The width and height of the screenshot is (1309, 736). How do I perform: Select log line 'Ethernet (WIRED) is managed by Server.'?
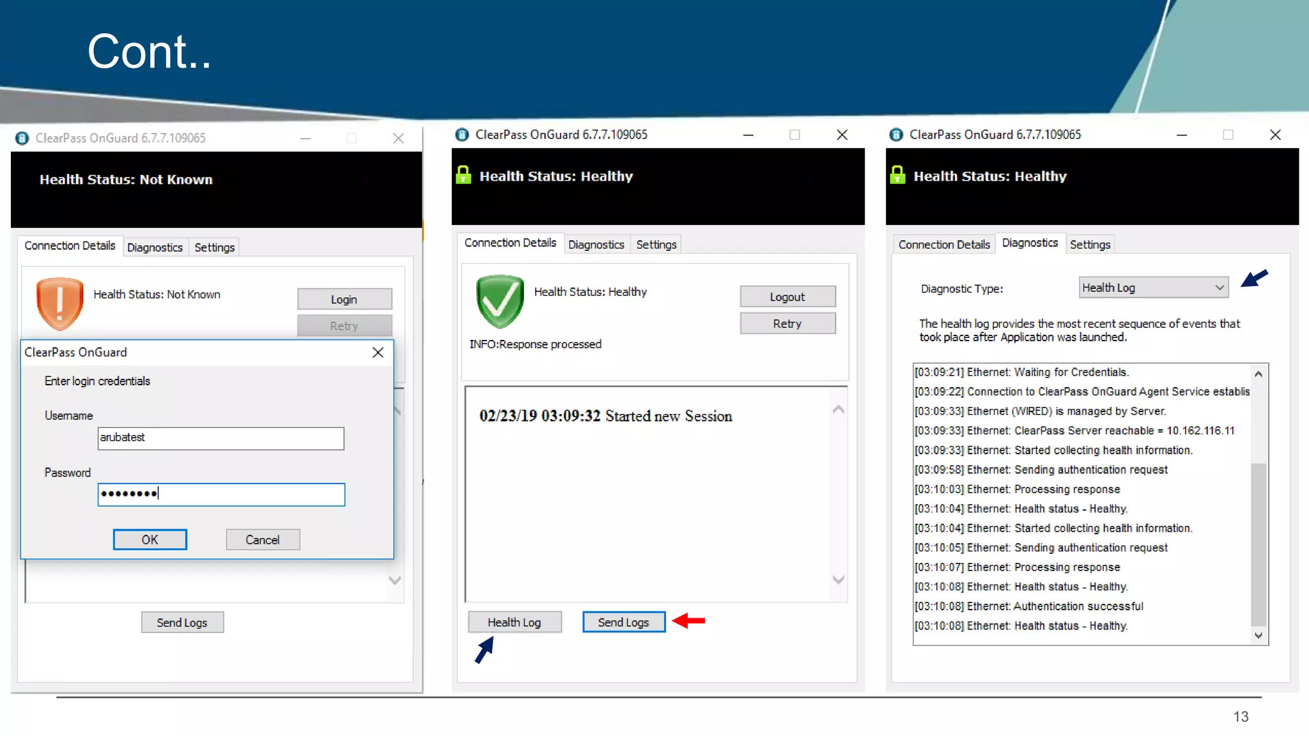(x=1040, y=411)
